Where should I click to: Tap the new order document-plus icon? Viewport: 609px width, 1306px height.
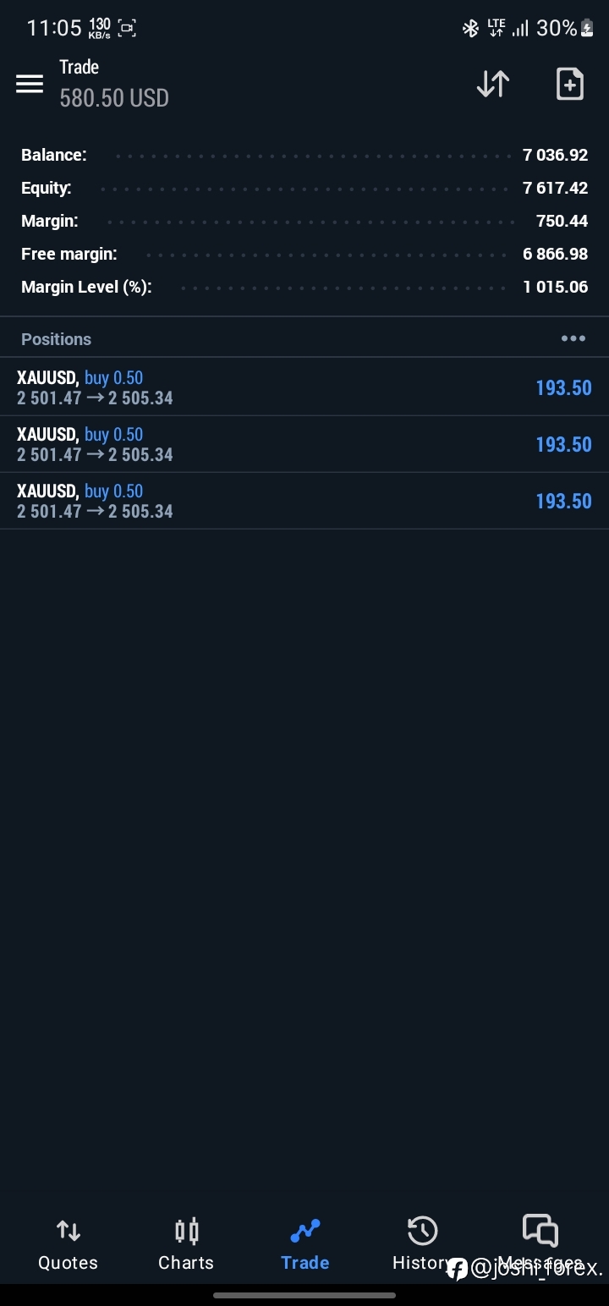point(569,84)
